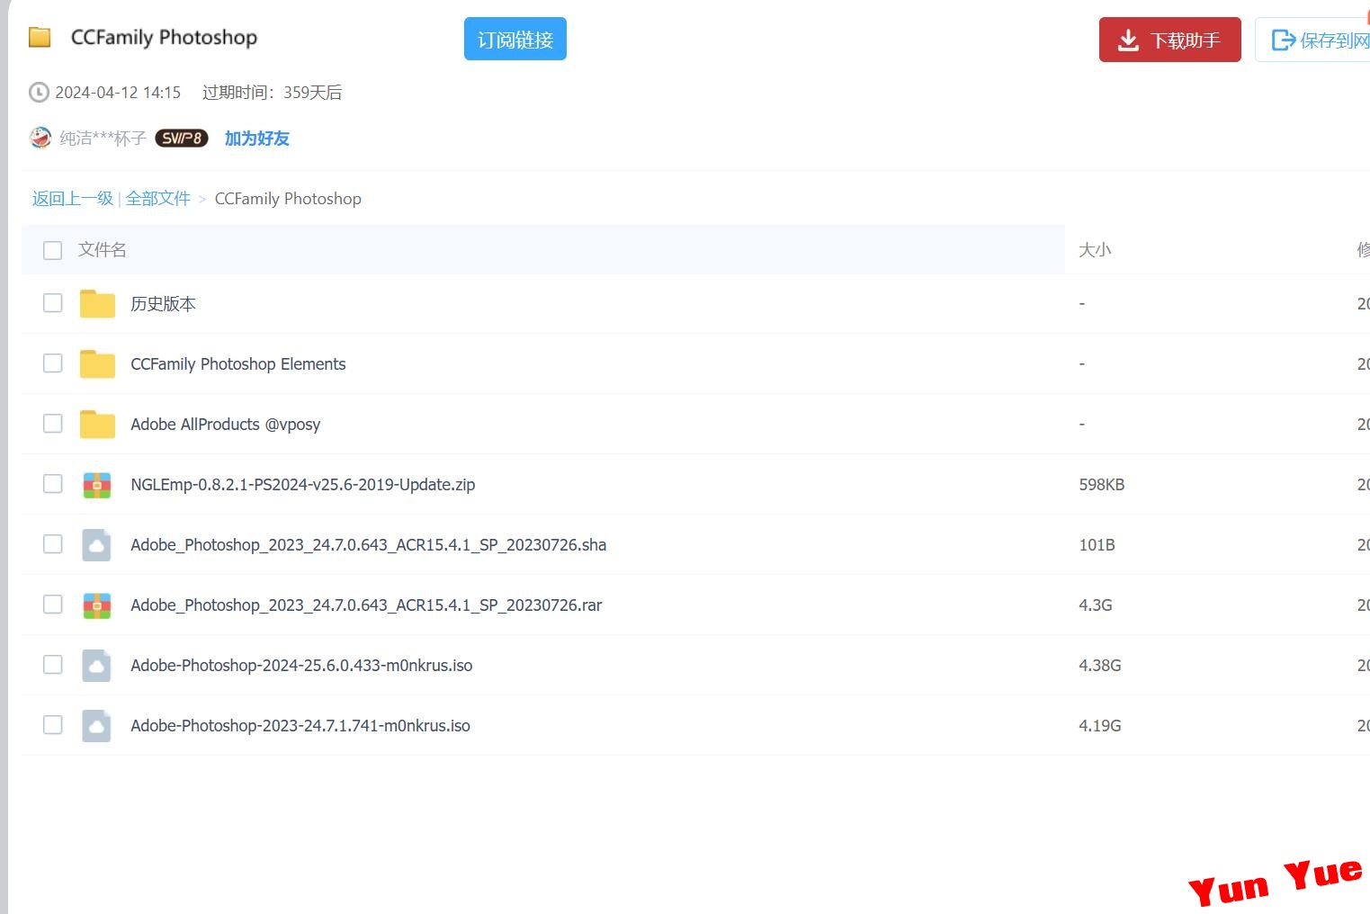The width and height of the screenshot is (1370, 914).
Task: Click the CCFamily Photoshop breadcrumb text
Action: point(288,199)
